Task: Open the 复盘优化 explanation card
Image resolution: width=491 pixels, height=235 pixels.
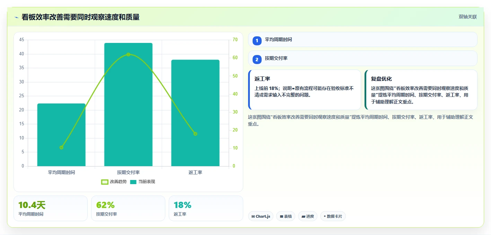Action: (x=421, y=90)
